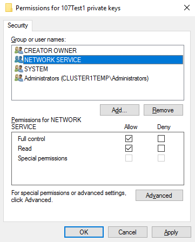Click Deny checkbox for Special permissions

[x=161, y=158]
